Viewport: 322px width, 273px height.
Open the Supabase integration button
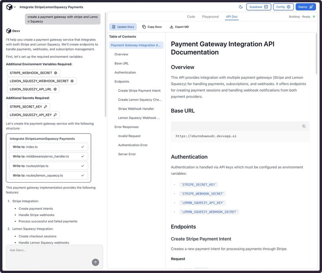pyautogui.click(x=259, y=7)
